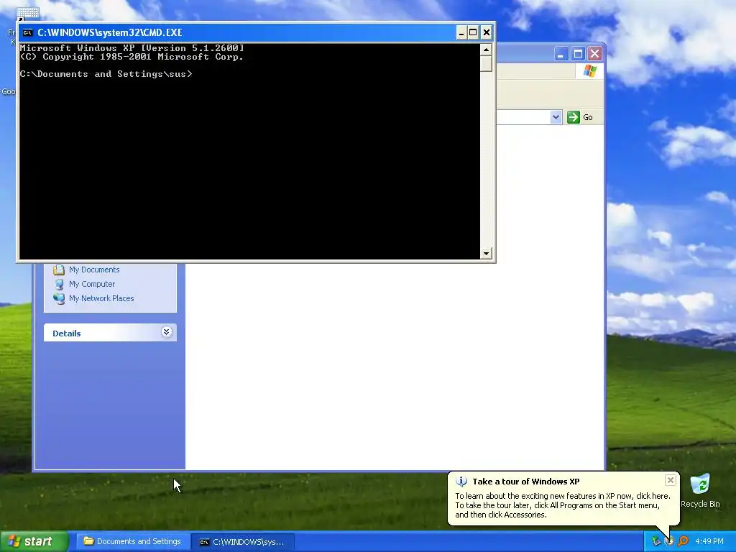Close the Explorer window behind
This screenshot has width=736, height=552.
point(594,54)
